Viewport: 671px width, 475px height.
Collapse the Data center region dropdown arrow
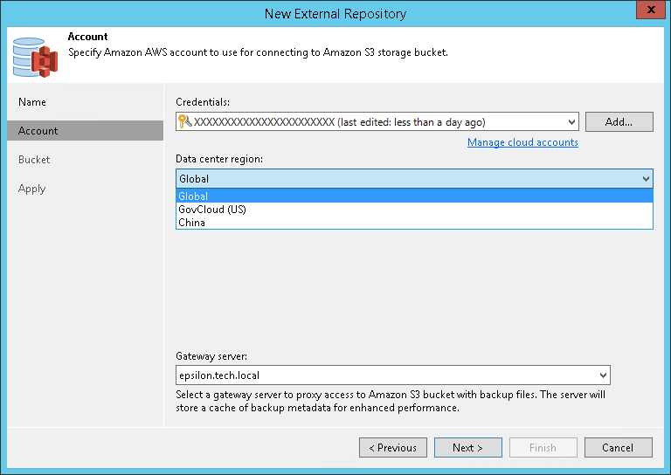coord(646,179)
